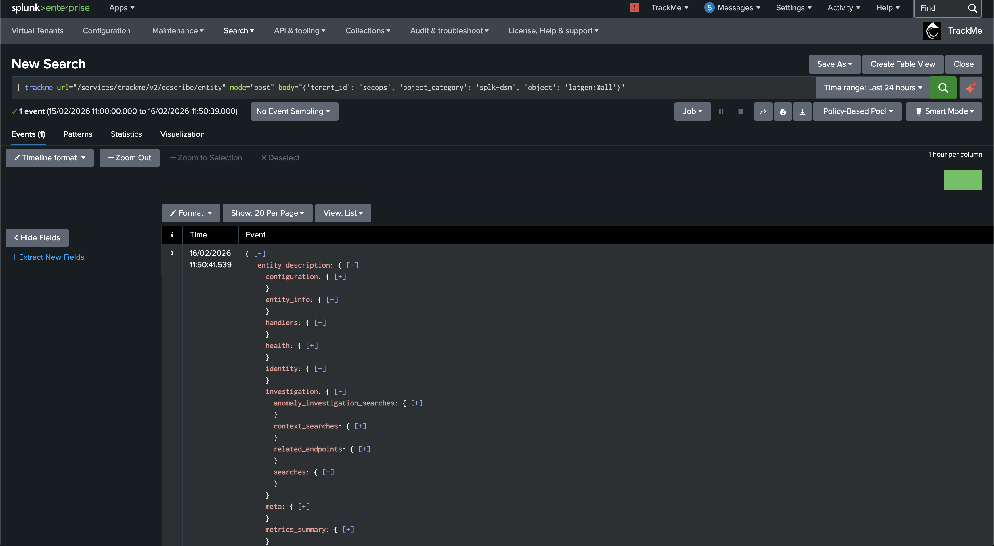994x546 pixels.
Task: Open the View: List dropdown
Action: pyautogui.click(x=343, y=213)
